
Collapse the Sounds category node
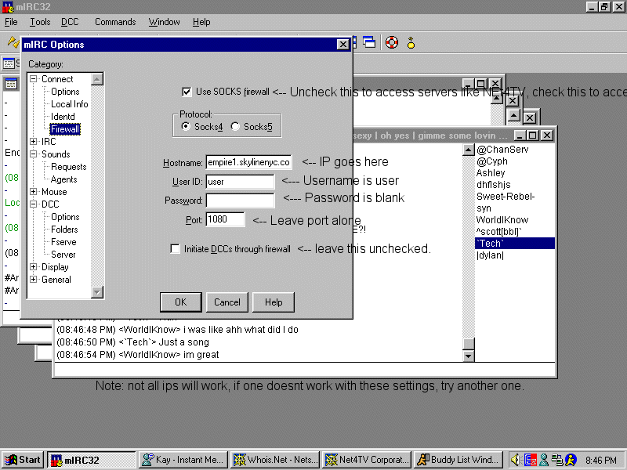(x=34, y=154)
